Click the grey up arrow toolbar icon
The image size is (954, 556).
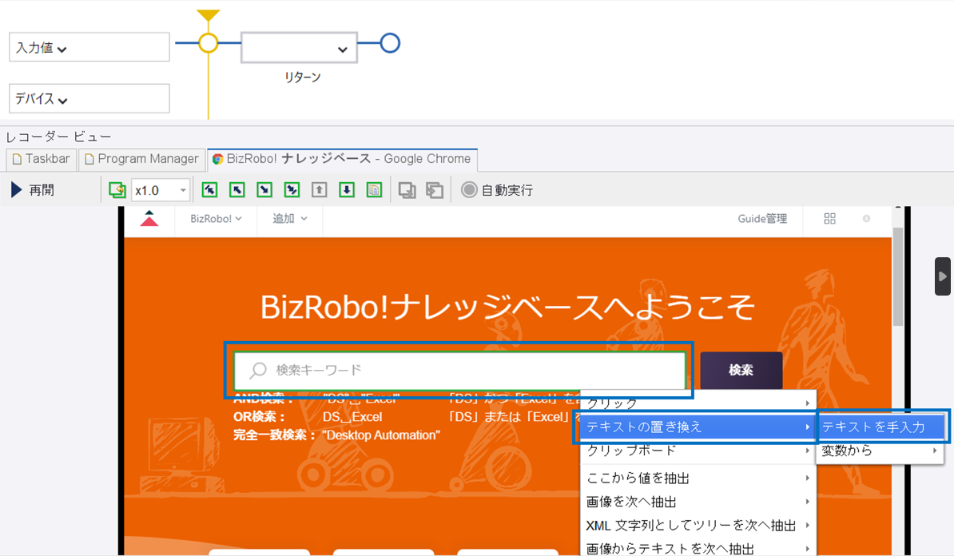pos(320,190)
